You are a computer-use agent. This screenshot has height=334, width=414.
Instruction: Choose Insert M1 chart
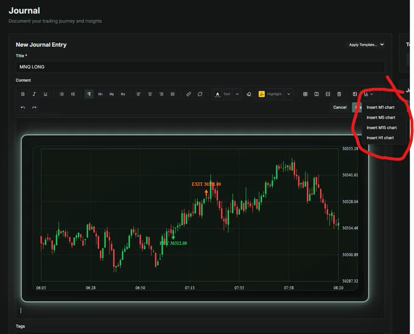[381, 107]
